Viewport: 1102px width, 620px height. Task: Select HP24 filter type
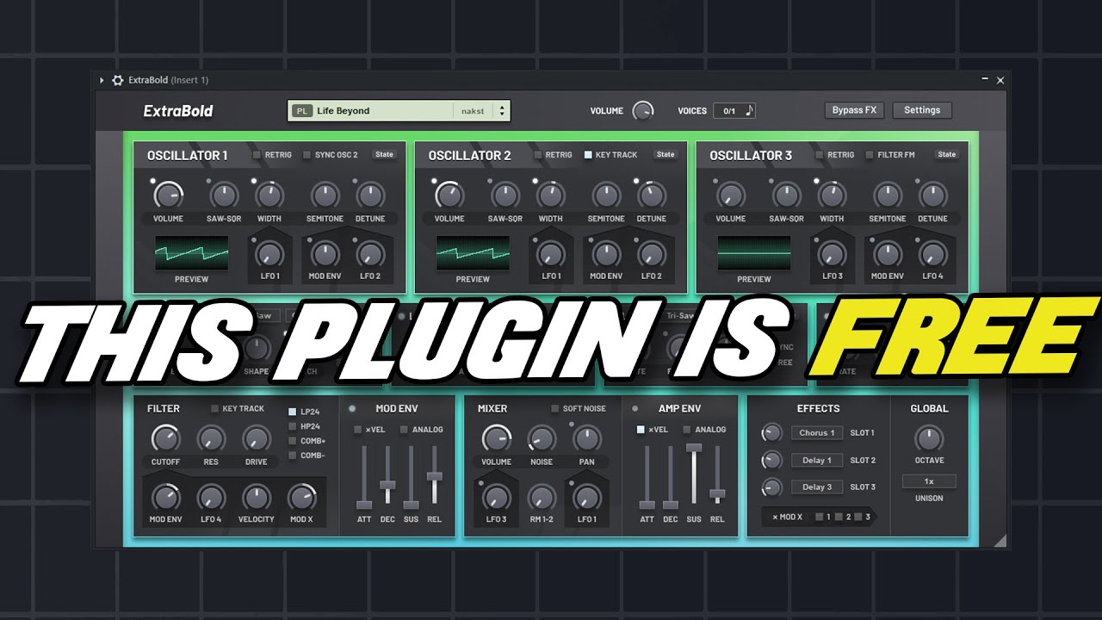pyautogui.click(x=293, y=426)
